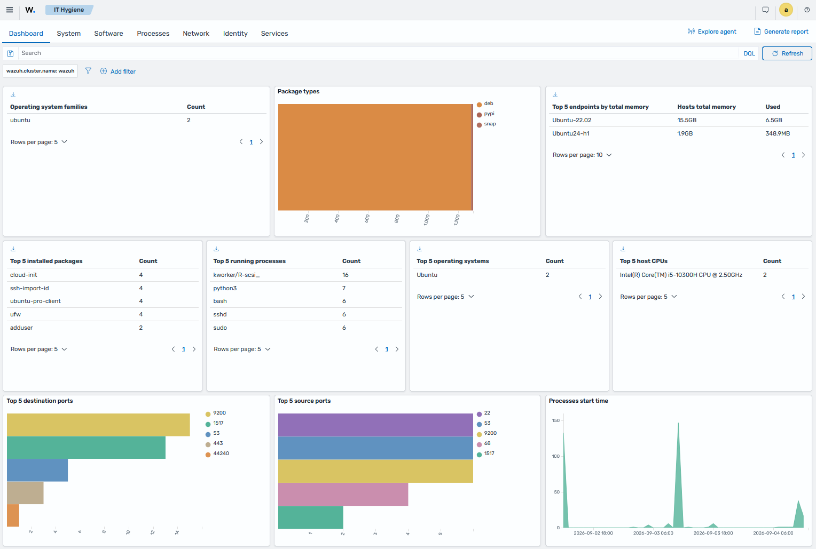816x549 pixels.
Task: Download Top 5 host CPUs table
Action: tap(623, 249)
